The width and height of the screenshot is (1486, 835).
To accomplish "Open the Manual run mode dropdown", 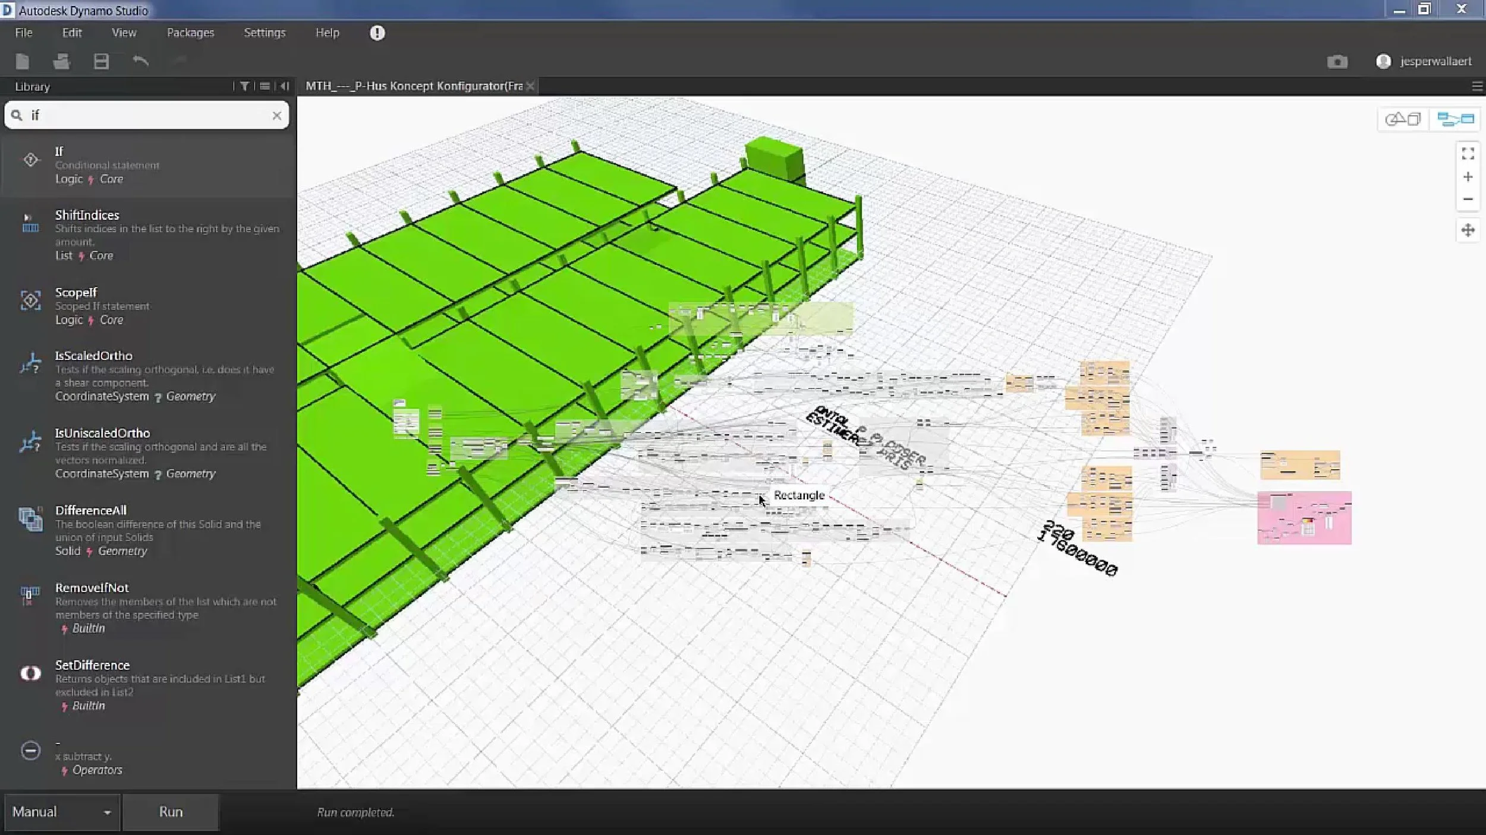I will click(61, 812).
